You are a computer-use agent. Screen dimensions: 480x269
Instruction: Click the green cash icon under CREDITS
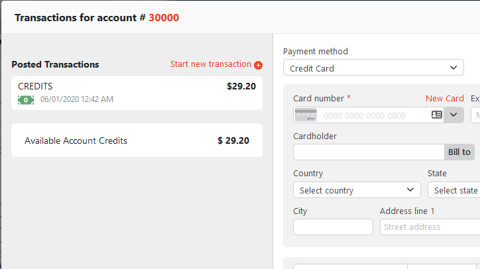26,99
